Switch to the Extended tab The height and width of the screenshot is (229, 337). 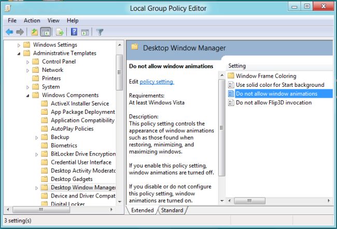[x=142, y=210]
